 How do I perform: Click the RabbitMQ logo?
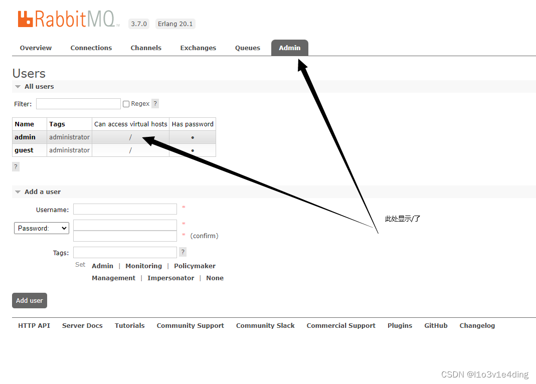[x=69, y=19]
